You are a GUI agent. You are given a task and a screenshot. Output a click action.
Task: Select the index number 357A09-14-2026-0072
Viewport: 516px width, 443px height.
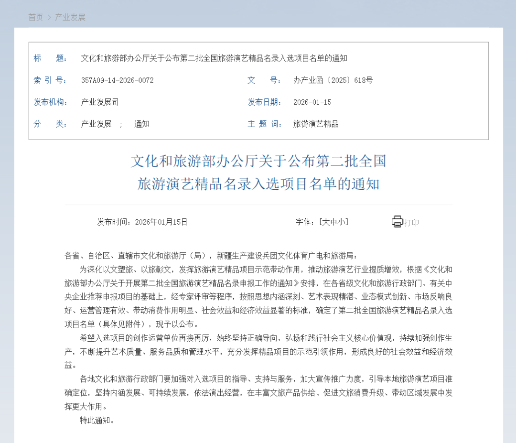(x=118, y=80)
